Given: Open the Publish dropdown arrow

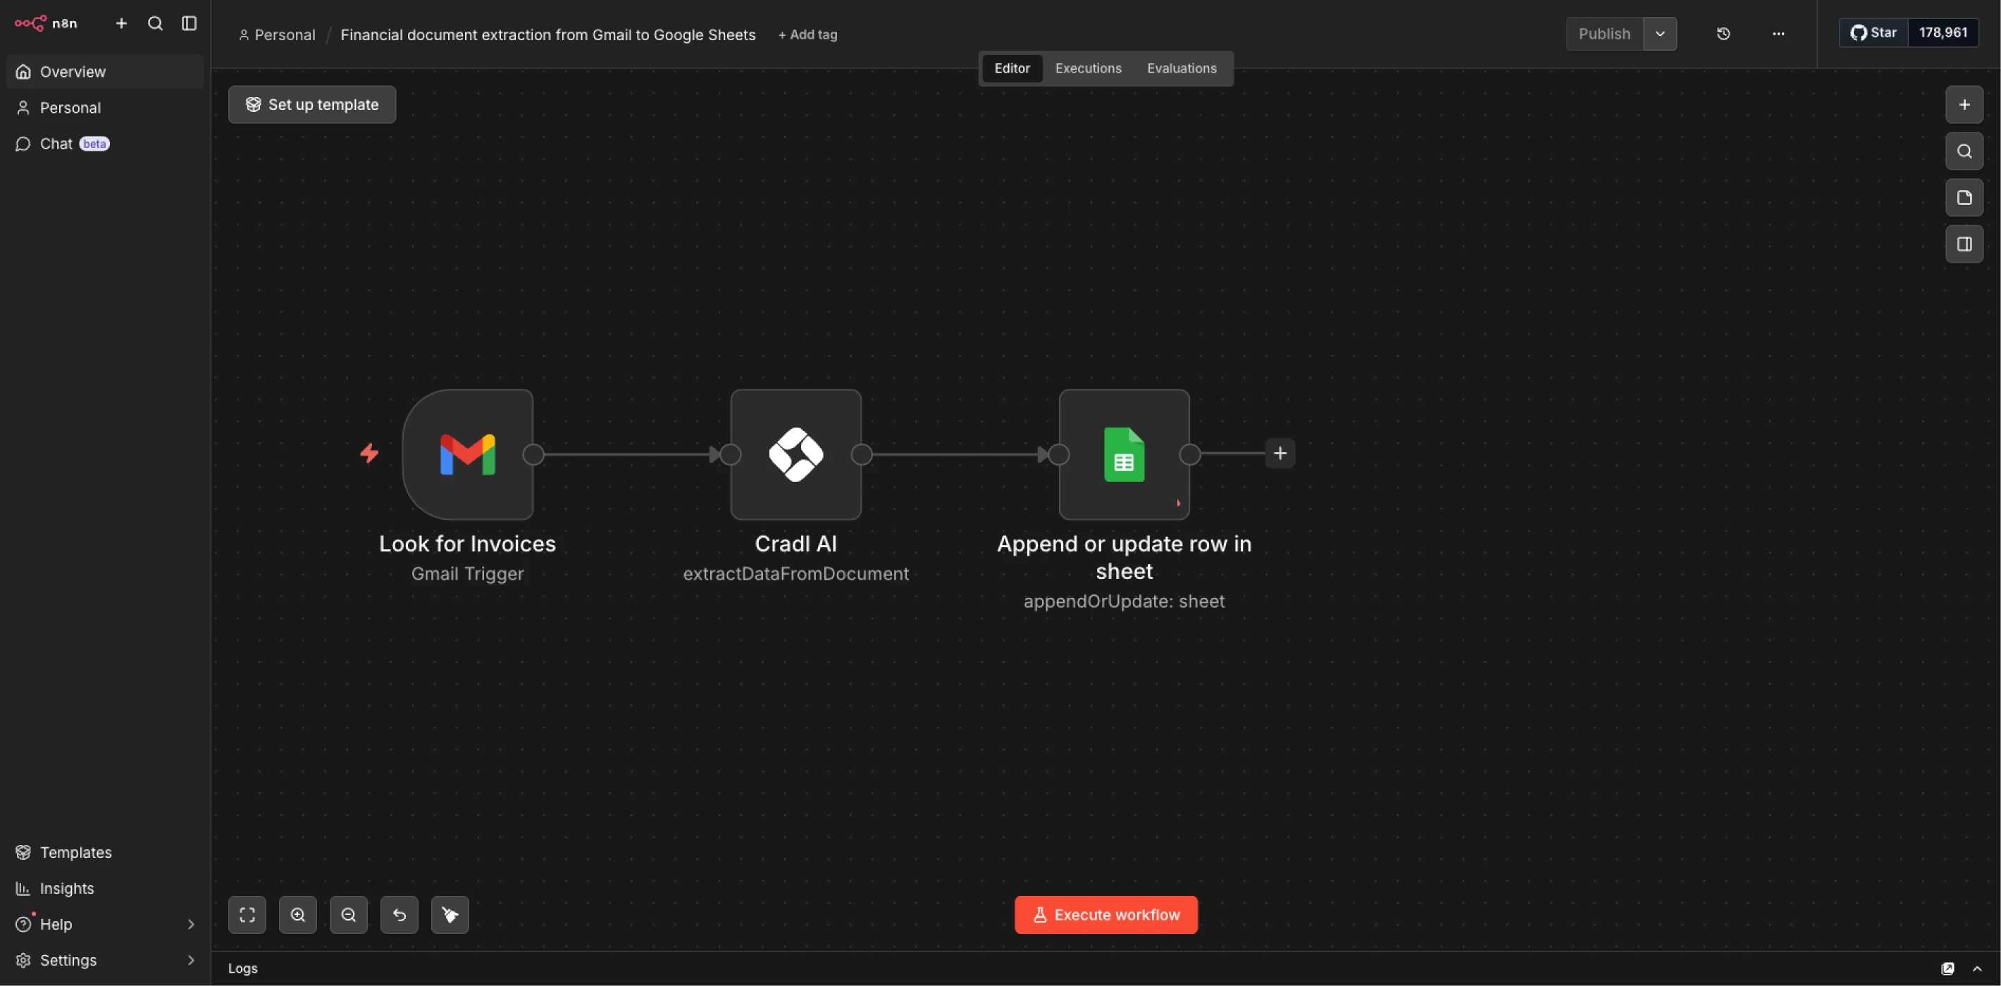Looking at the screenshot, I should coord(1660,33).
